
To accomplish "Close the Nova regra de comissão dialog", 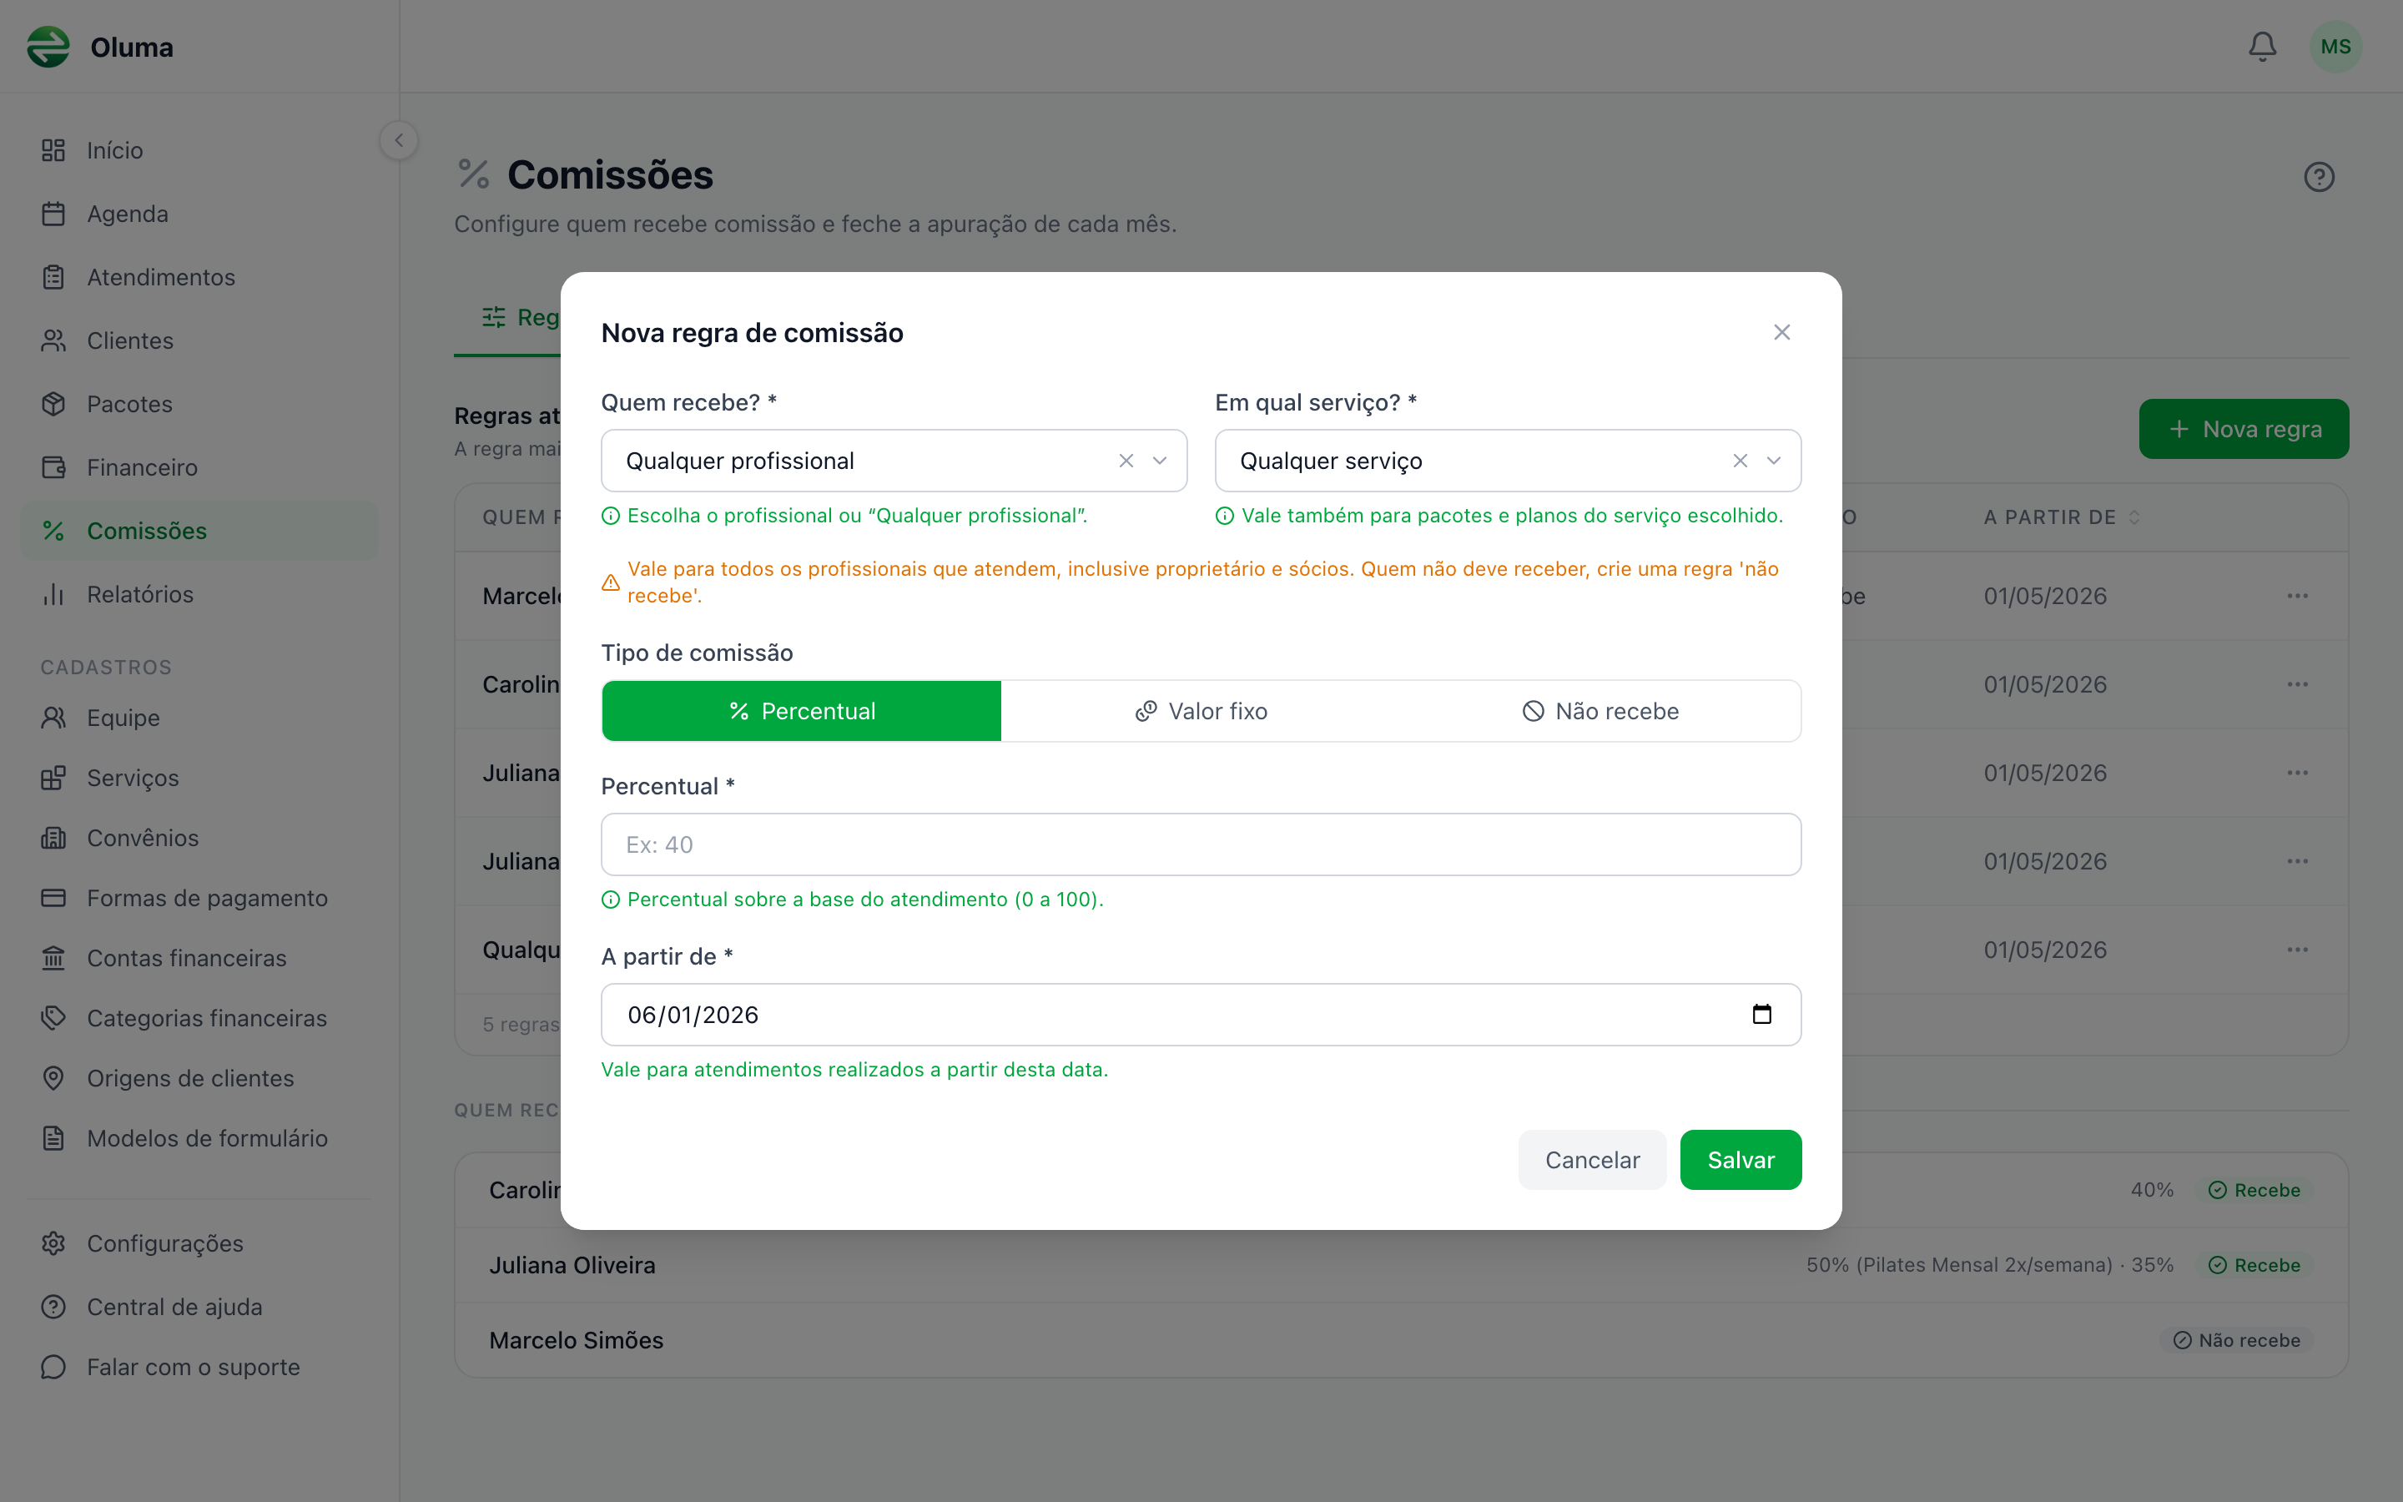I will tap(1781, 332).
